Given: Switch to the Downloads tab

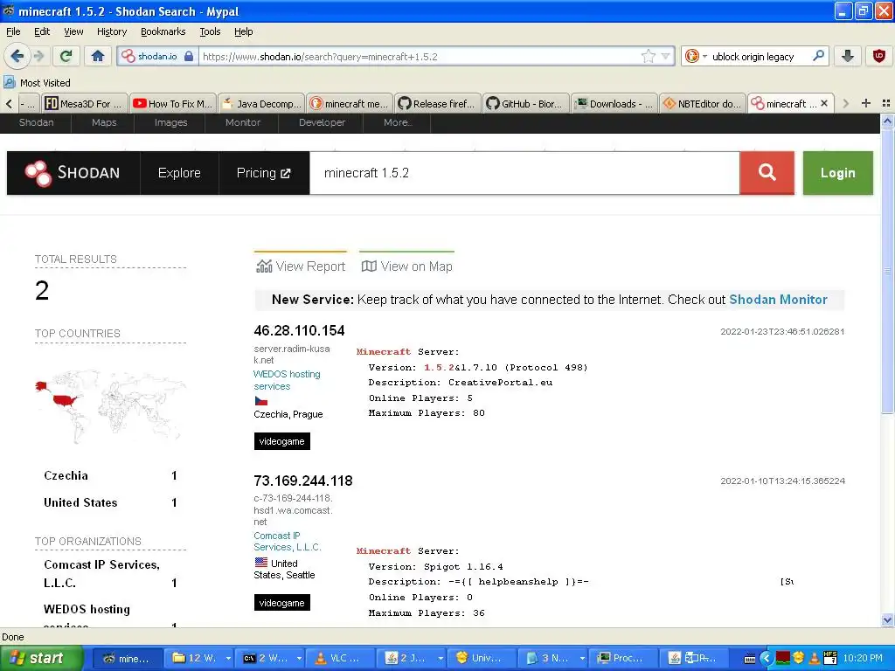Looking at the screenshot, I should (x=614, y=104).
